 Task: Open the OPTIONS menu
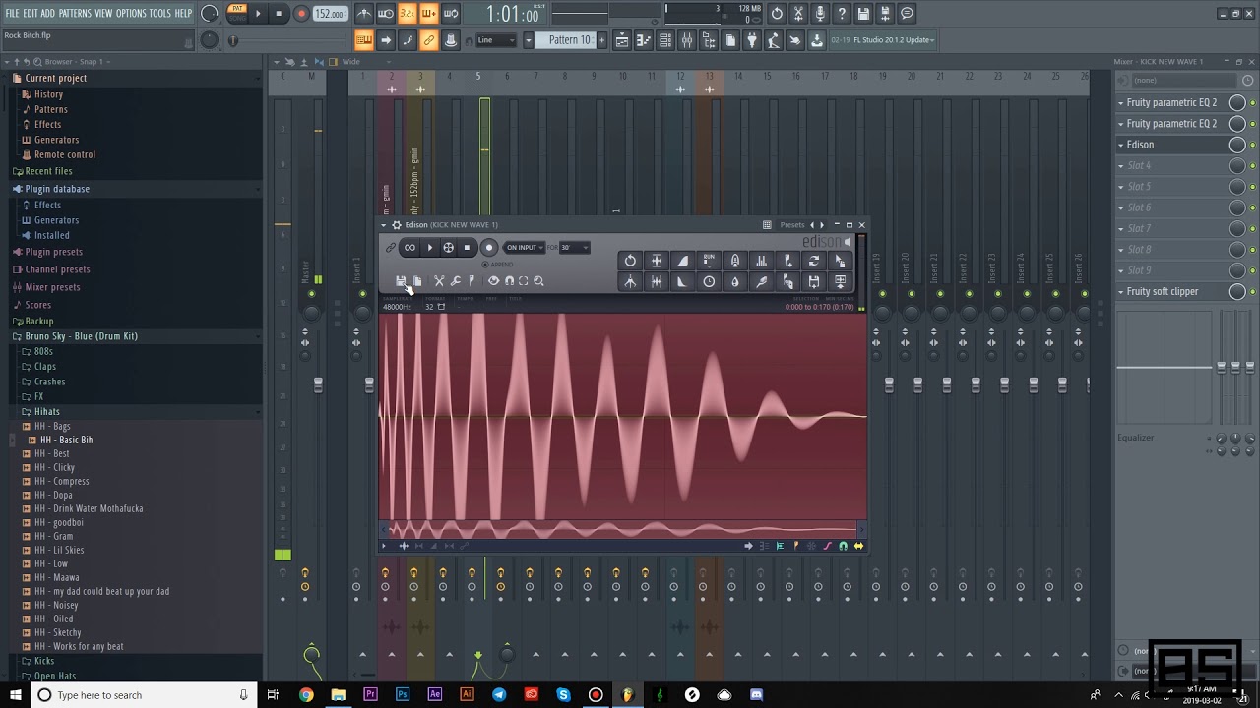(131, 14)
